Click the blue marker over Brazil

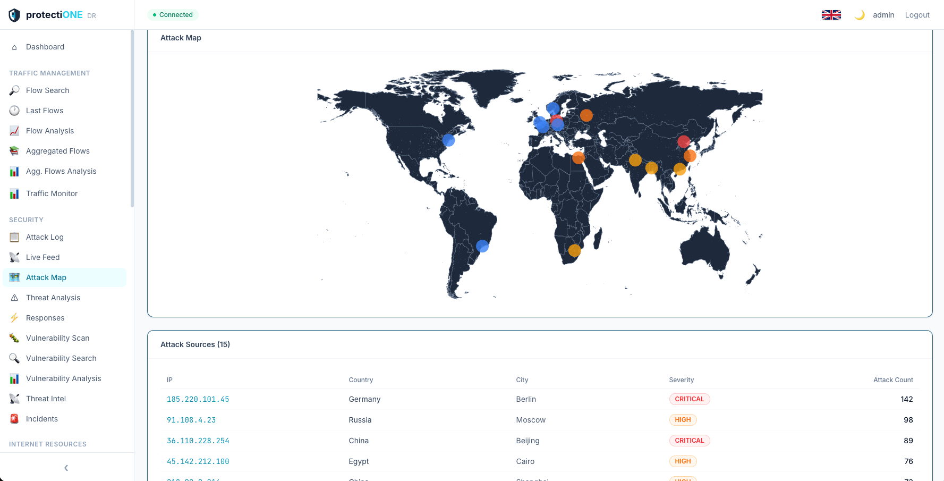click(482, 246)
